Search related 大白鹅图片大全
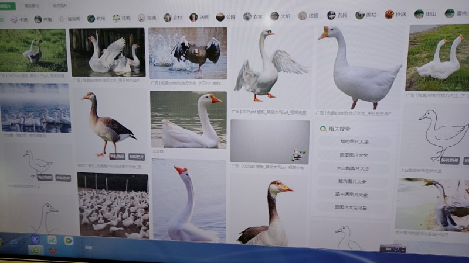 point(353,168)
